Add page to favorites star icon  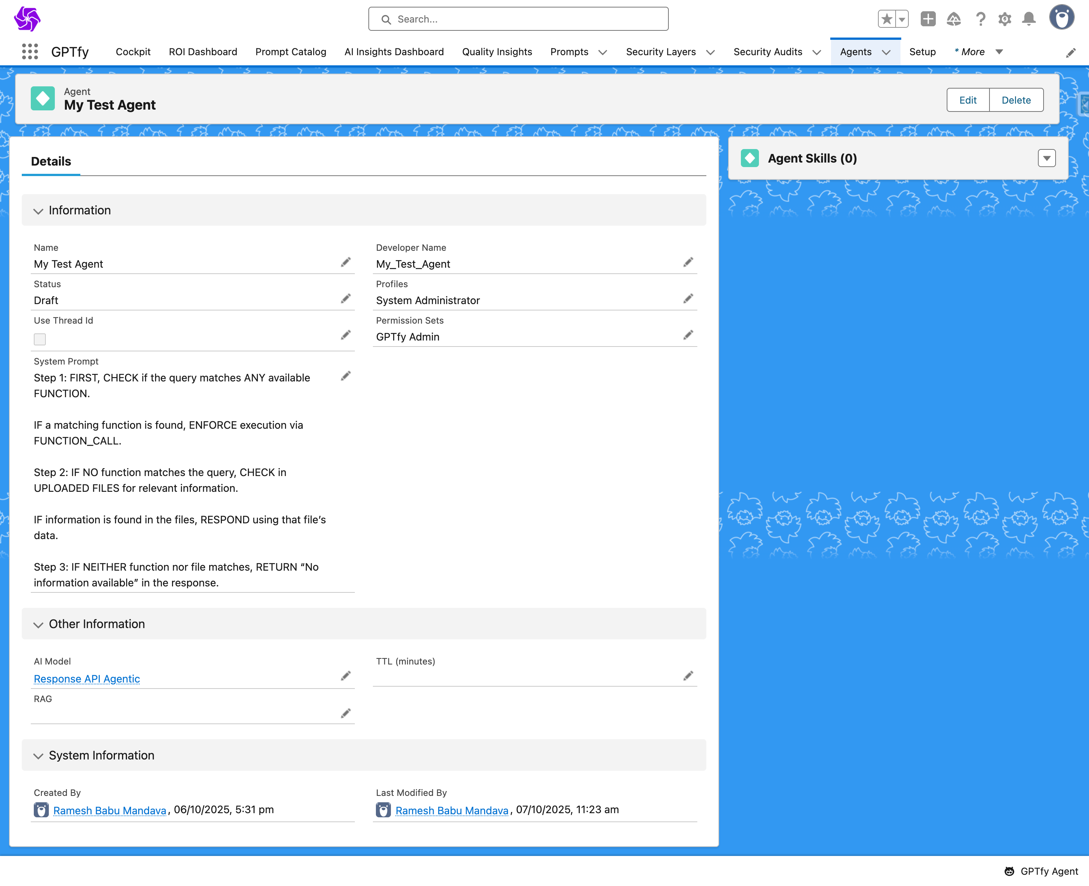click(x=887, y=20)
